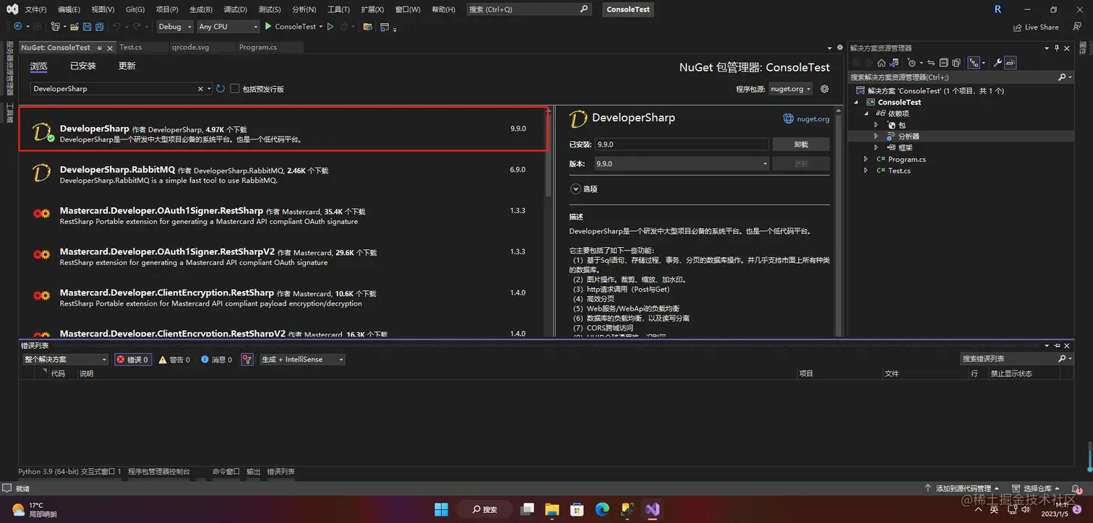Clear the DeveloperSharp search text
This screenshot has width=1093, height=523.
click(201, 89)
